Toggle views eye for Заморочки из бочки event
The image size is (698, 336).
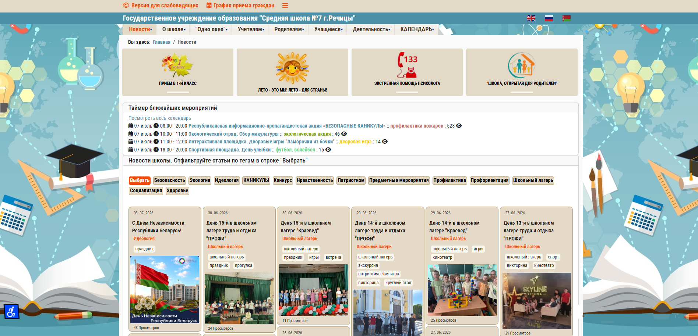(385, 142)
